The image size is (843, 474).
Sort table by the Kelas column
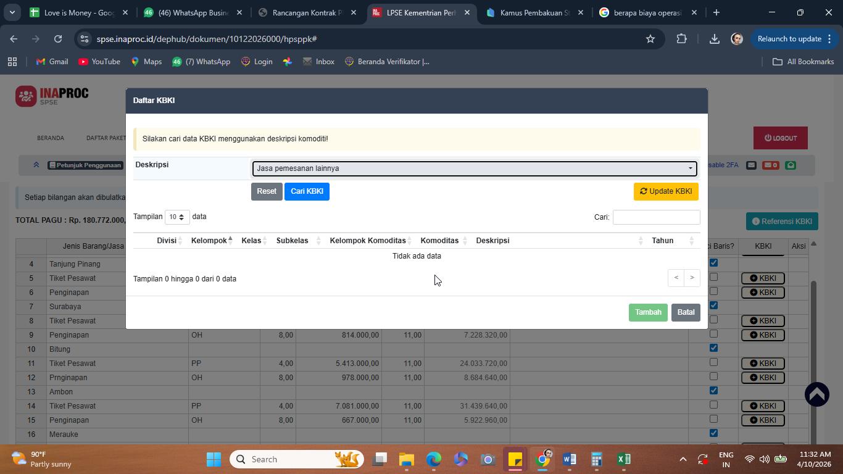tap(254, 241)
